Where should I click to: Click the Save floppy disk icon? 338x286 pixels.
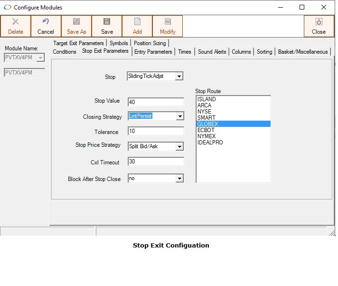point(107,22)
